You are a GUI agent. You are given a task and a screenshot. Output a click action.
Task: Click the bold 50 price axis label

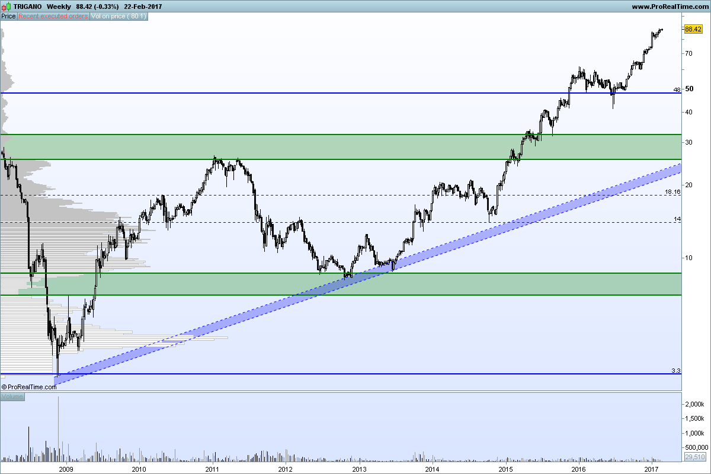tap(689, 89)
